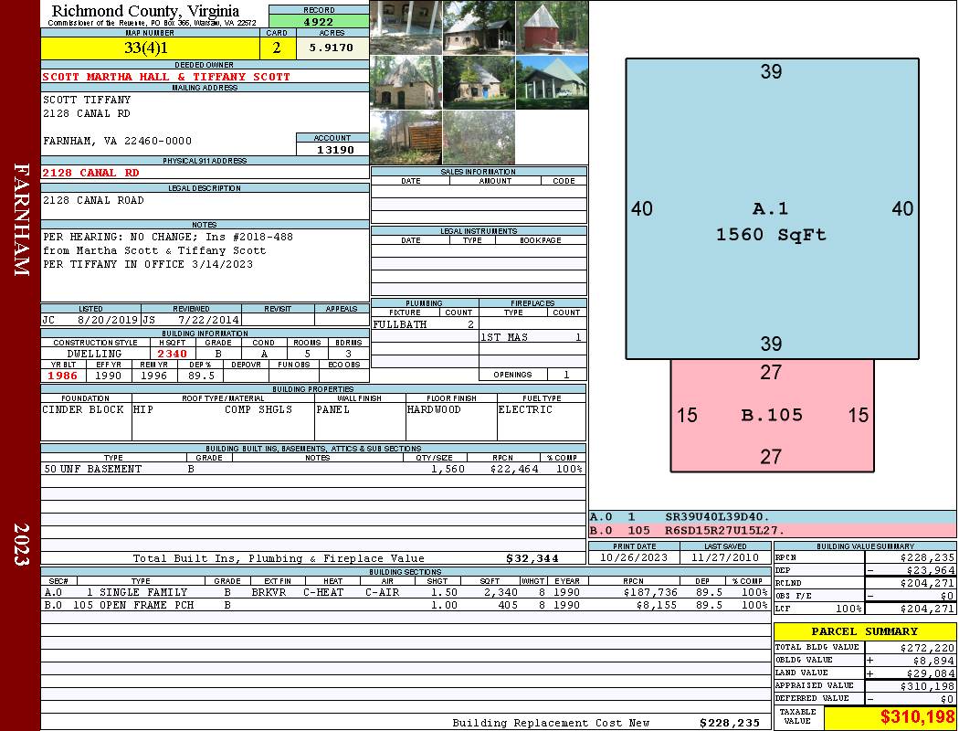Open the red barn photo thumbnail
The height and width of the screenshot is (731, 959).
[551, 27]
